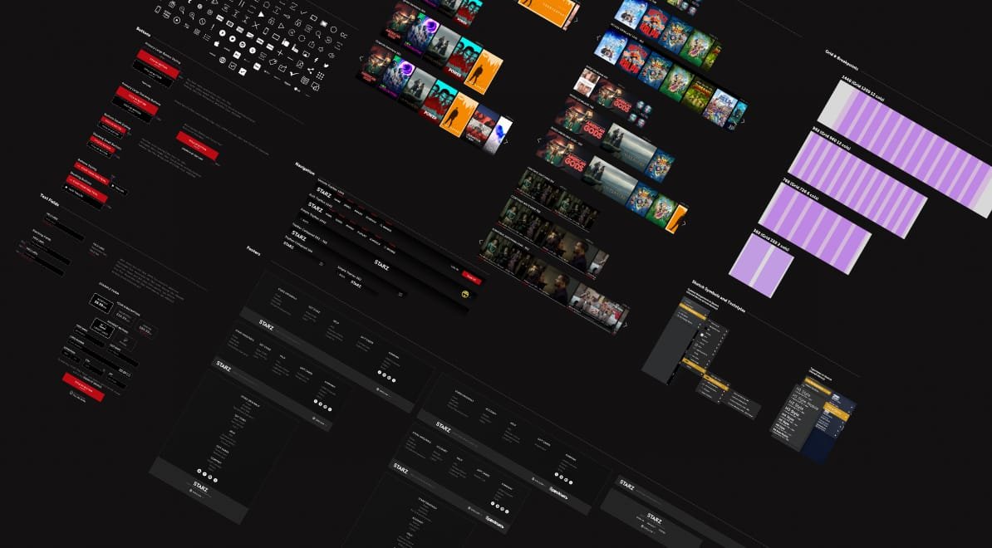Click the 768 grid purple column block
The width and height of the screenshot is (992, 548).
[815, 229]
